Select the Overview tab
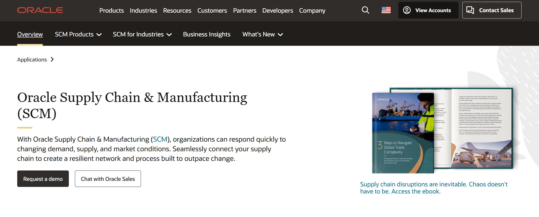 [30, 34]
